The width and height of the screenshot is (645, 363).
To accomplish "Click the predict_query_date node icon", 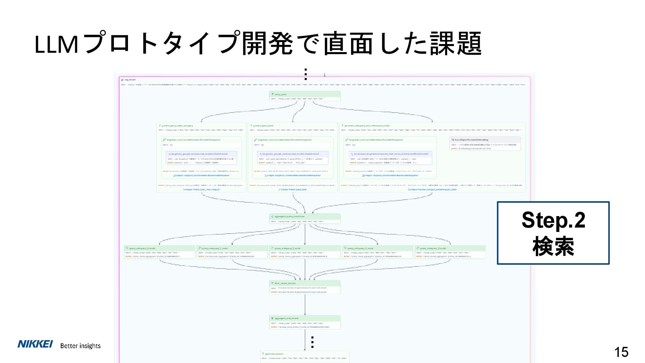I will [x=251, y=126].
